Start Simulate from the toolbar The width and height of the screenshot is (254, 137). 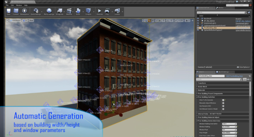pos(100,11)
